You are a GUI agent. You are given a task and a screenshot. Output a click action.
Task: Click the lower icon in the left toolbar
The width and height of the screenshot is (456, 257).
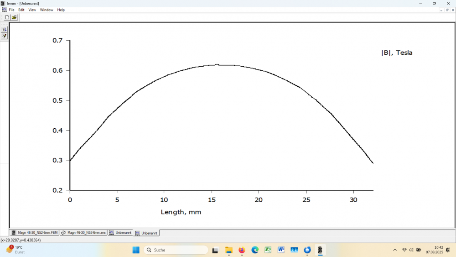[x=5, y=36]
